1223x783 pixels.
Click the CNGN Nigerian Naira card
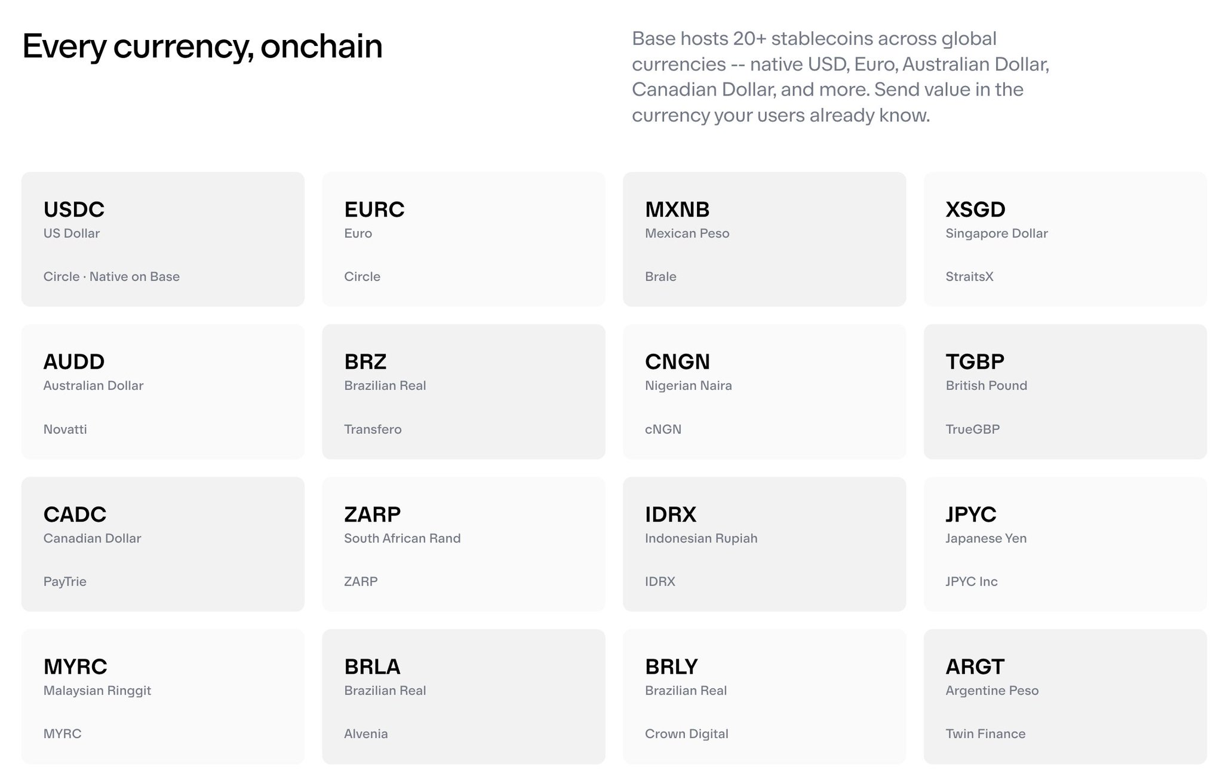[764, 391]
